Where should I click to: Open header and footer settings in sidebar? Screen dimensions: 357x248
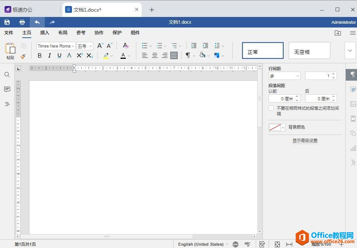(x=353, y=119)
